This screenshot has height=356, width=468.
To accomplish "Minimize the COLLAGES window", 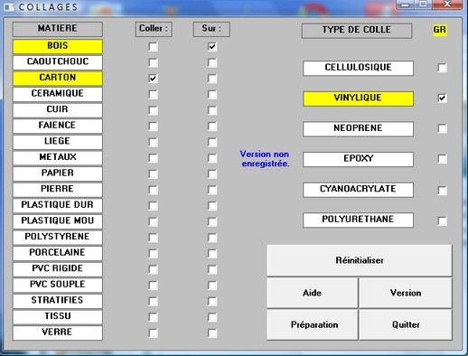I will coord(406,5).
